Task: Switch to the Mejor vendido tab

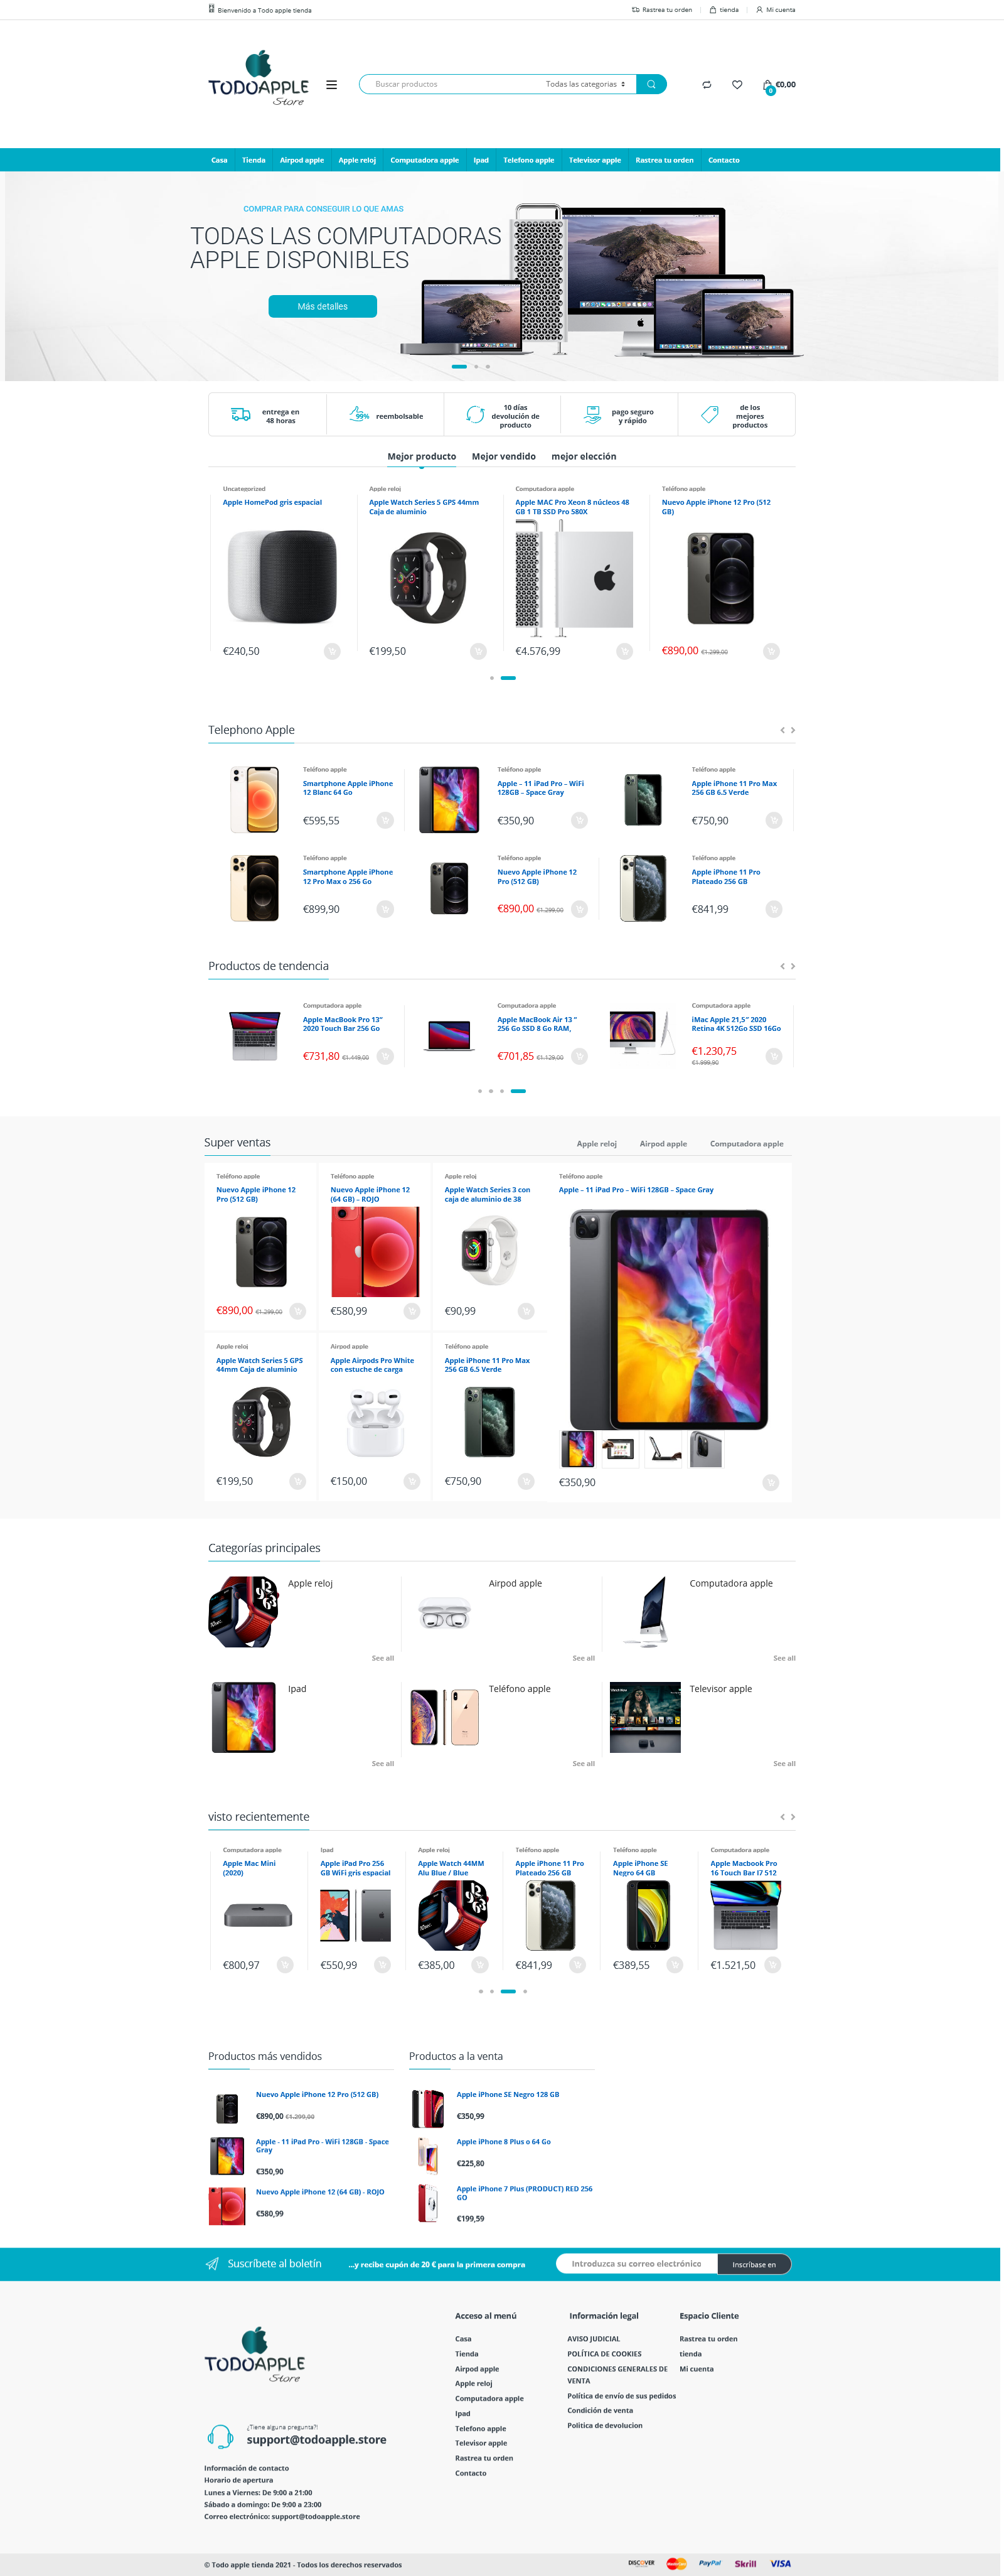Action: [x=503, y=457]
